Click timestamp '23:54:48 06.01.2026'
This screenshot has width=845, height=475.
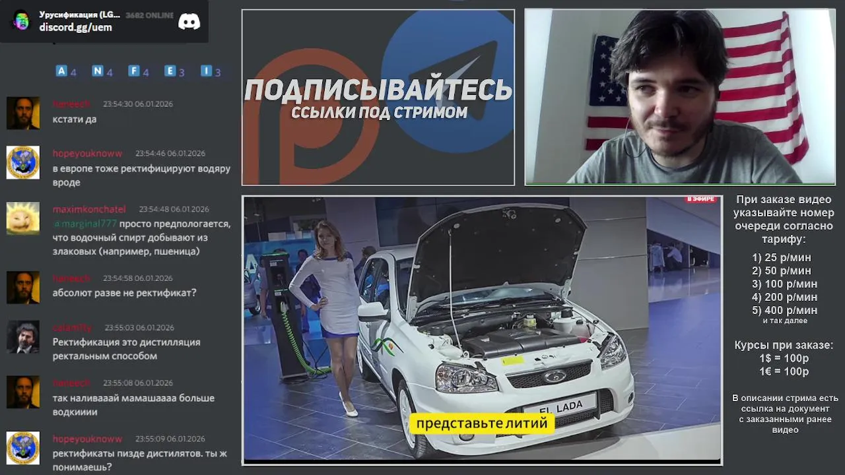coord(174,209)
